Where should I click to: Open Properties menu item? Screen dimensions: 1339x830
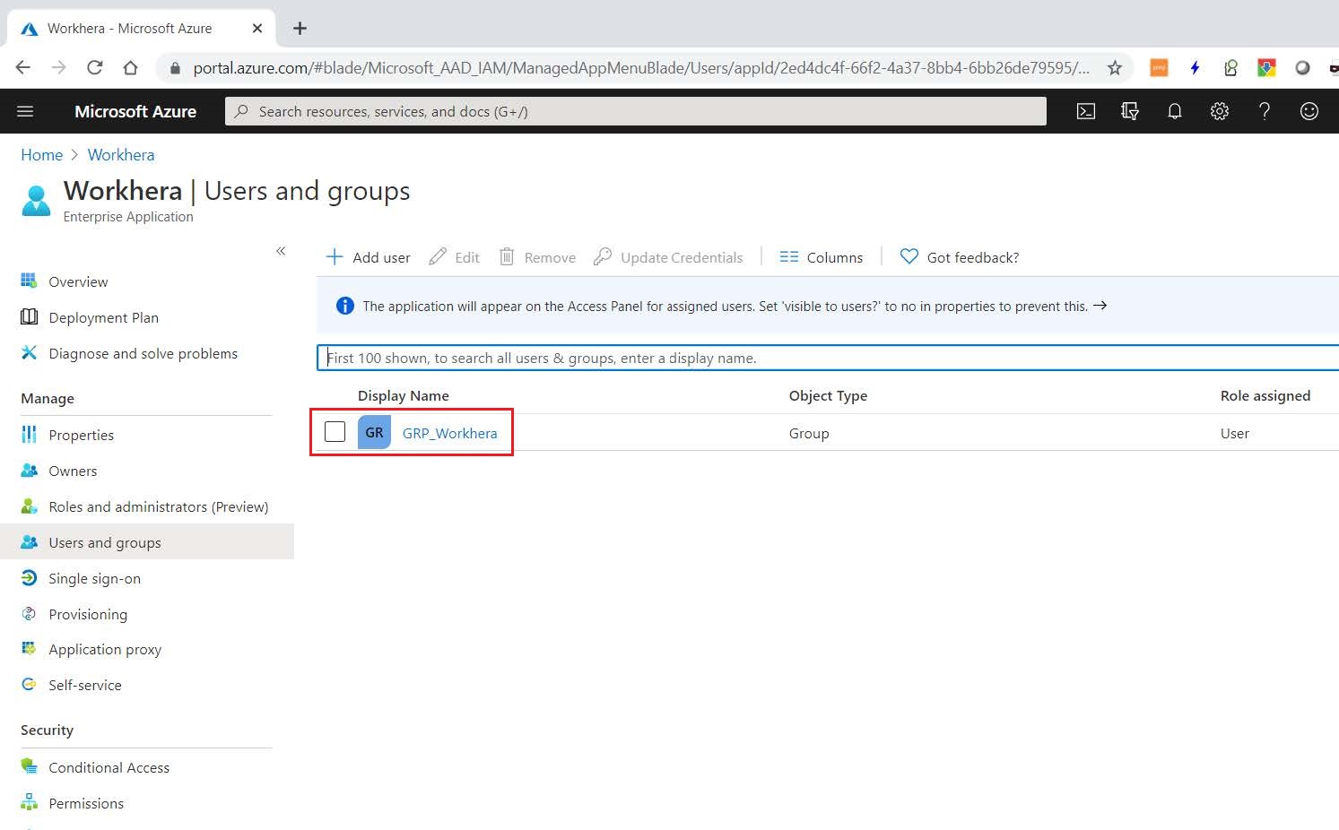[81, 435]
